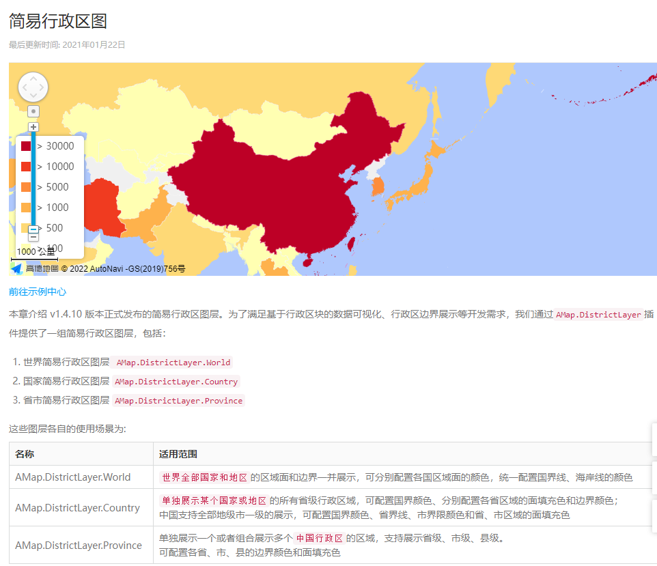Click the AMap.DistrictLayer.Country code in list item 2
This screenshot has height=566, width=657.
(x=176, y=382)
